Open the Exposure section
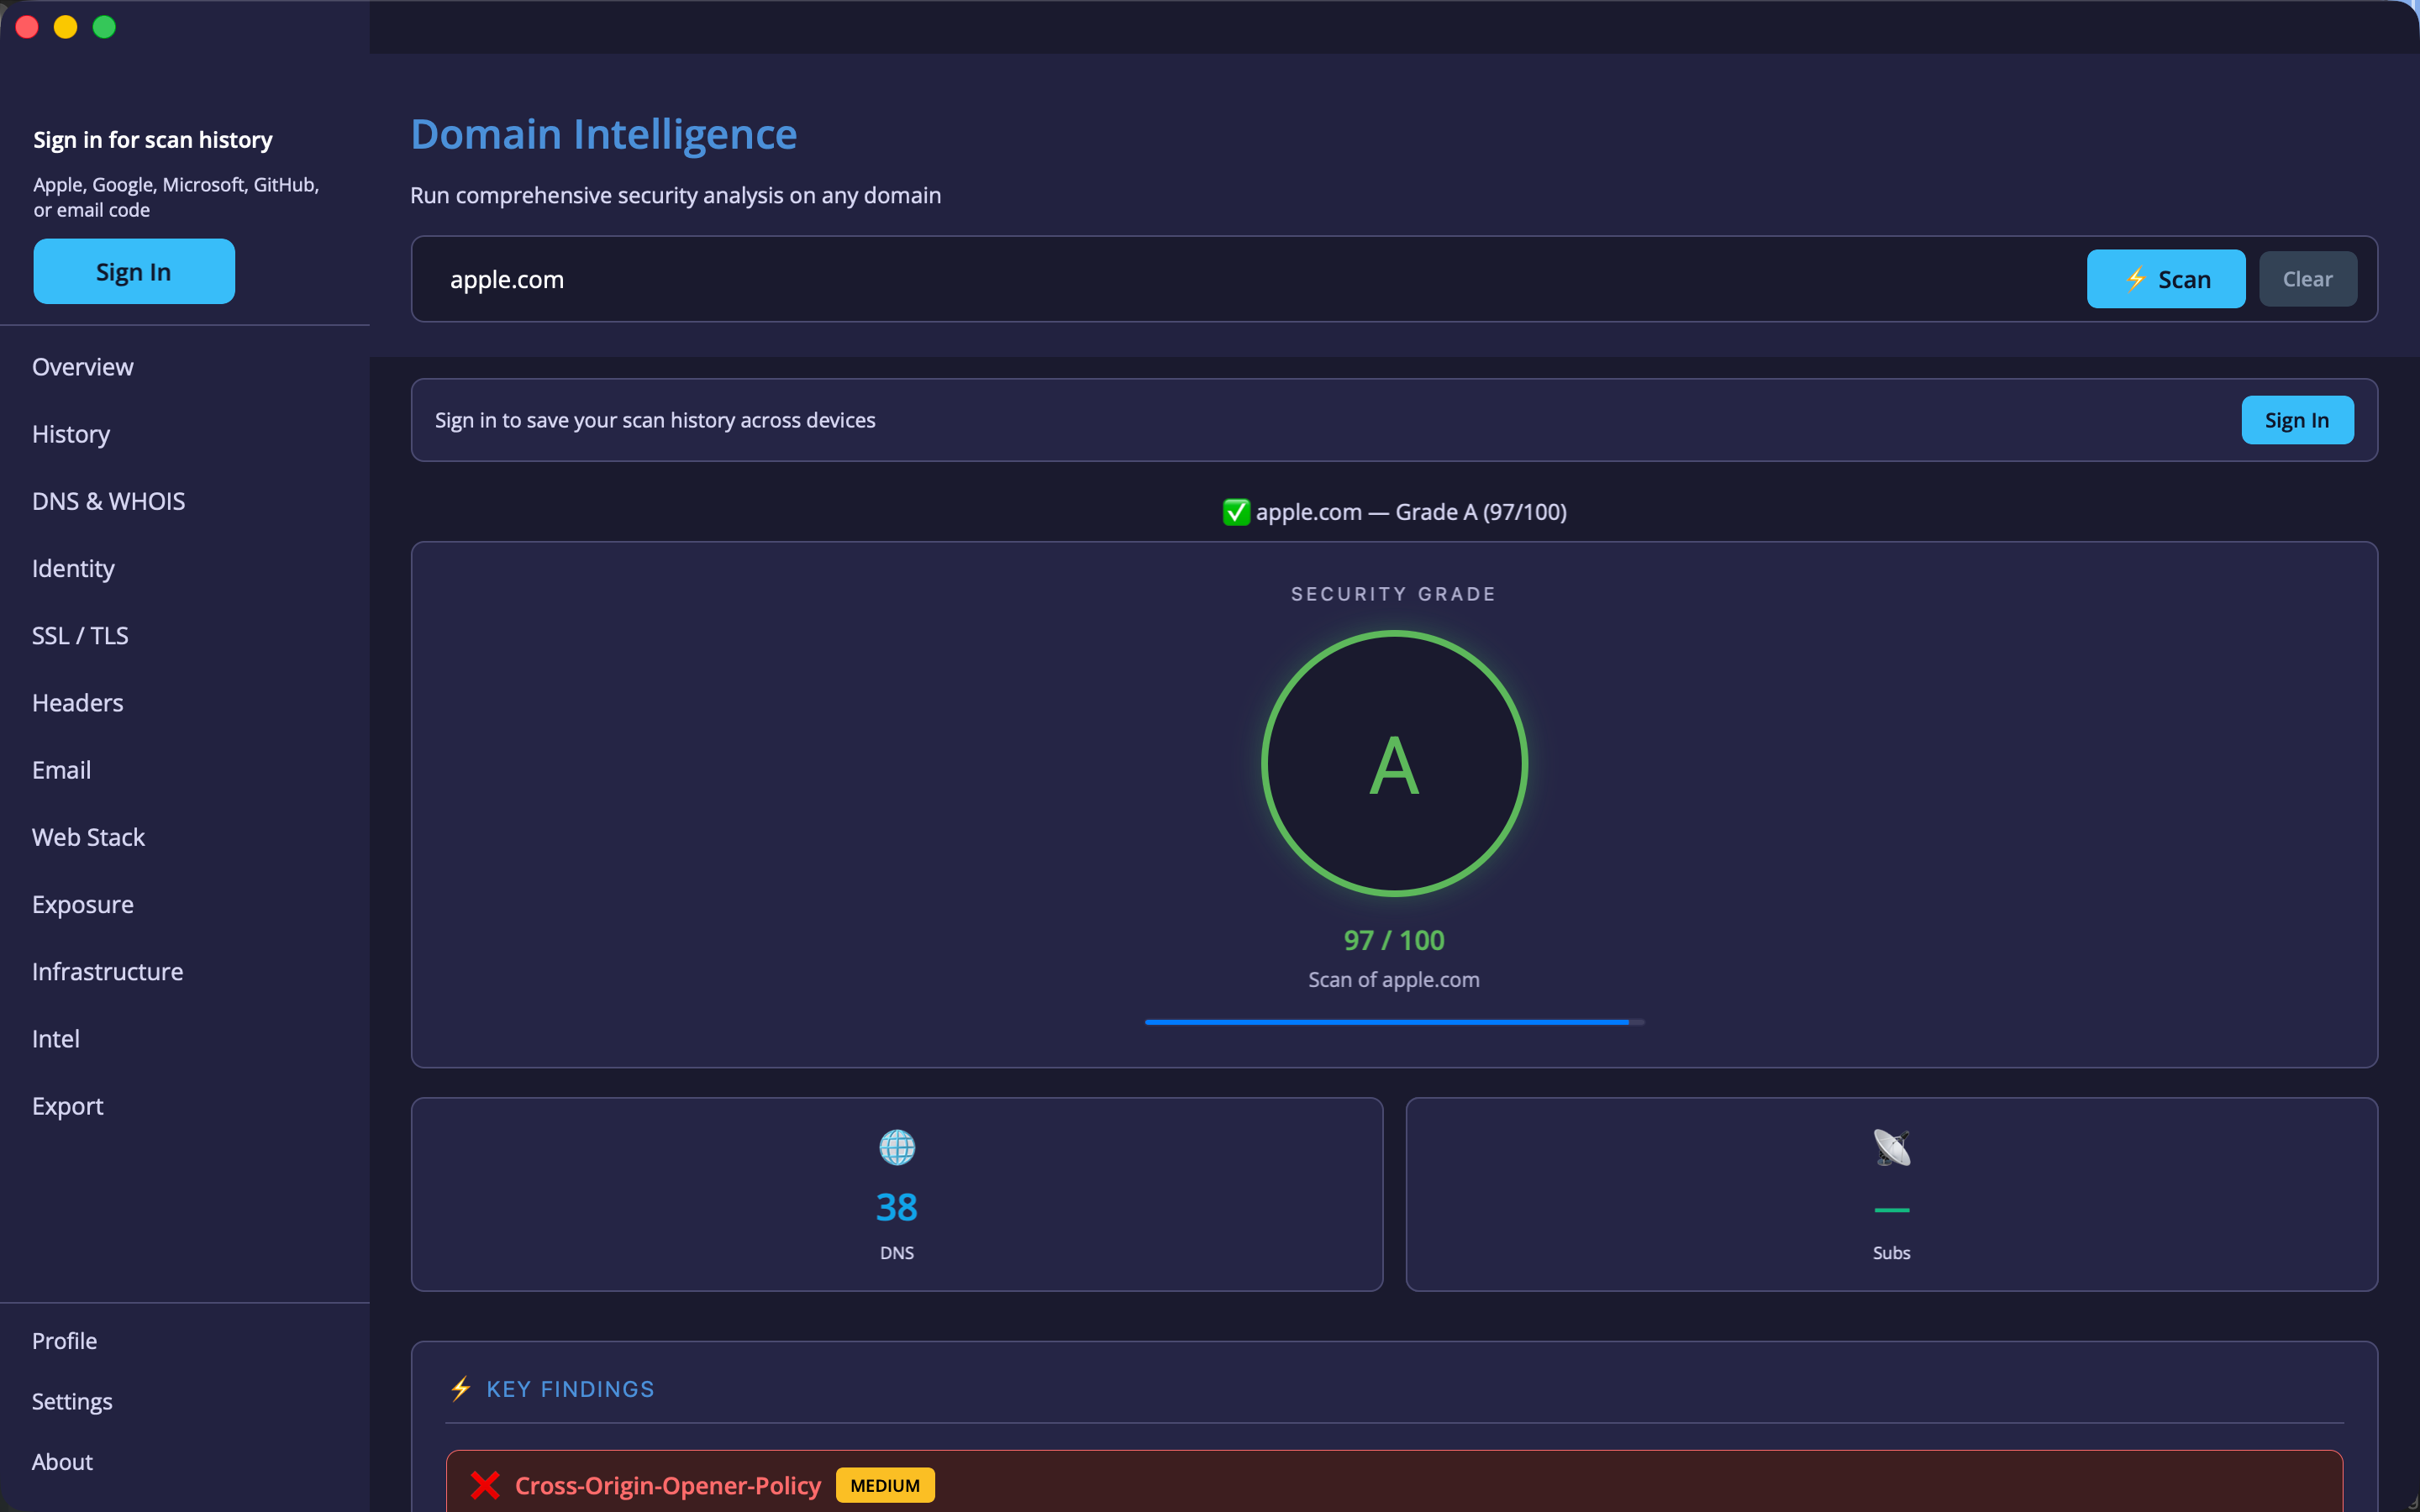Image resolution: width=2420 pixels, height=1512 pixels. tap(83, 904)
